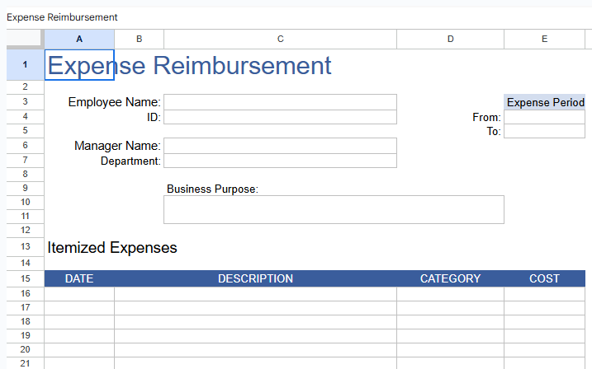Select row 15 header
The width and height of the screenshot is (592, 369).
(25, 278)
